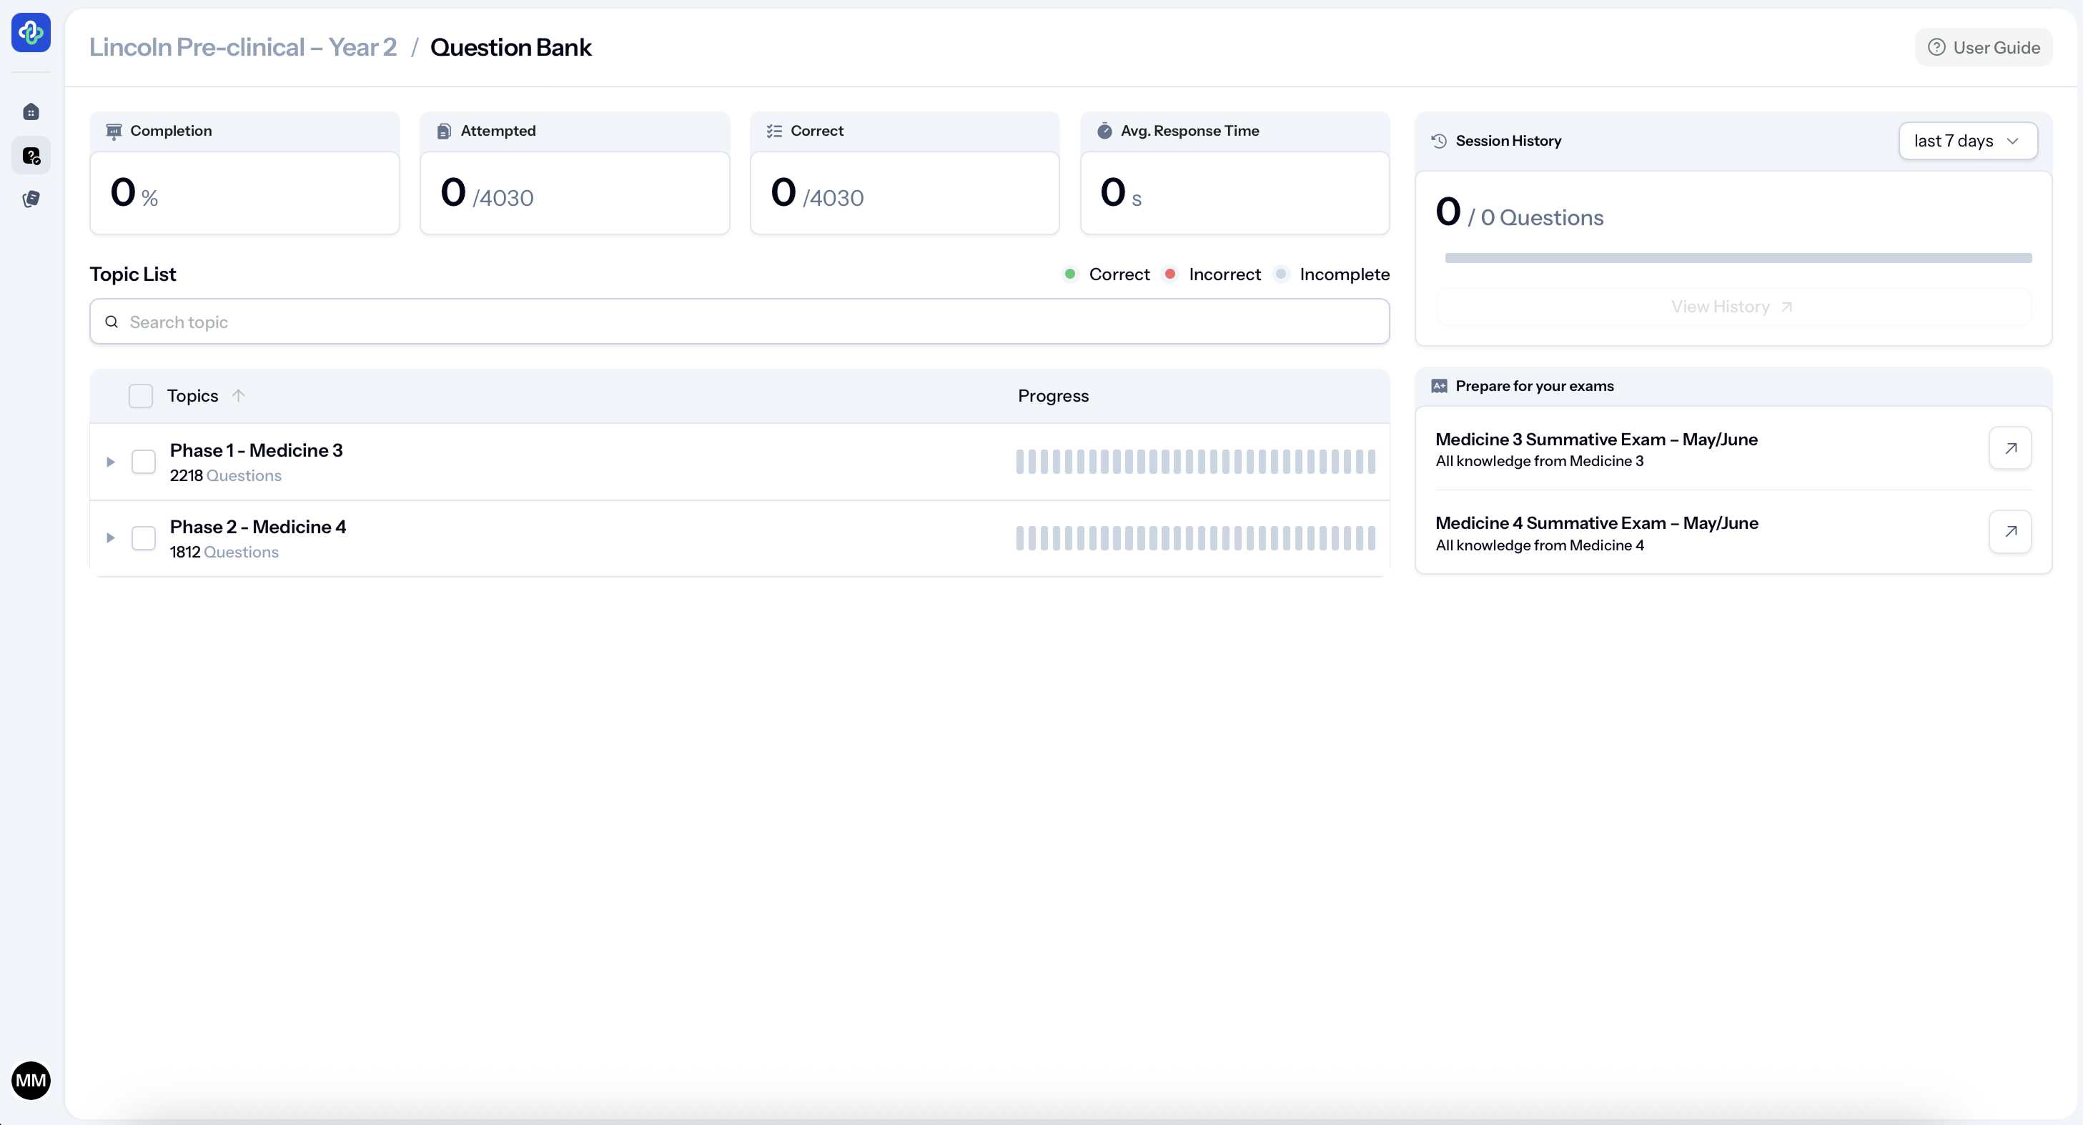Check the Phase 1 - Medicine 3 checkbox
The width and height of the screenshot is (2083, 1125).
point(143,462)
